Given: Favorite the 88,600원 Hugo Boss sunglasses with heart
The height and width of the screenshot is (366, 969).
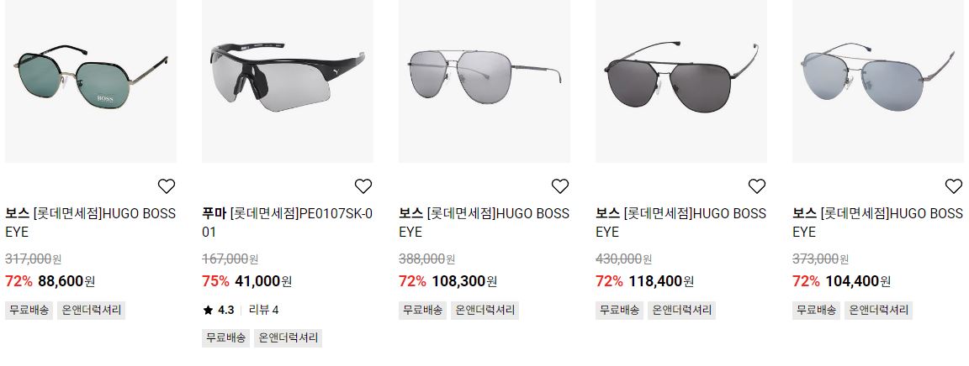Looking at the screenshot, I should pyautogui.click(x=167, y=186).
